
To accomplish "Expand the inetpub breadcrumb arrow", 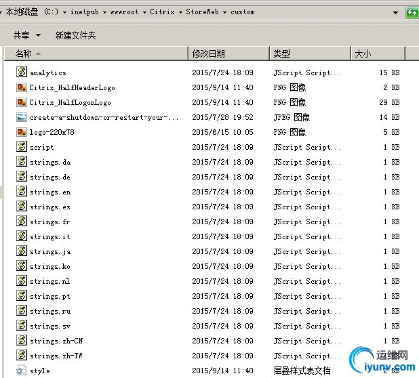I will (104, 12).
